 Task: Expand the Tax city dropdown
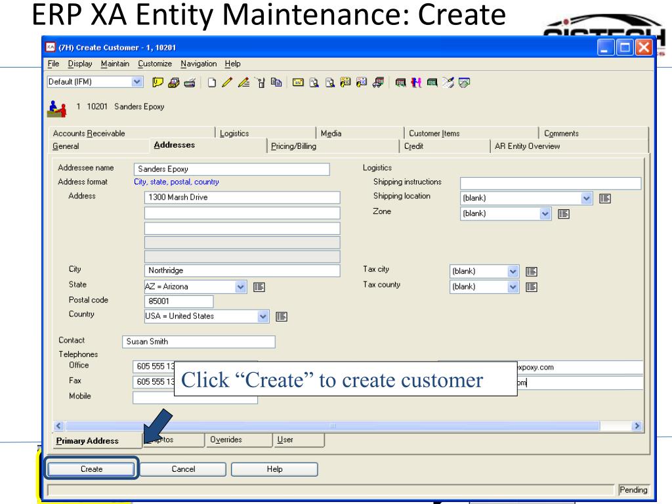click(x=513, y=272)
